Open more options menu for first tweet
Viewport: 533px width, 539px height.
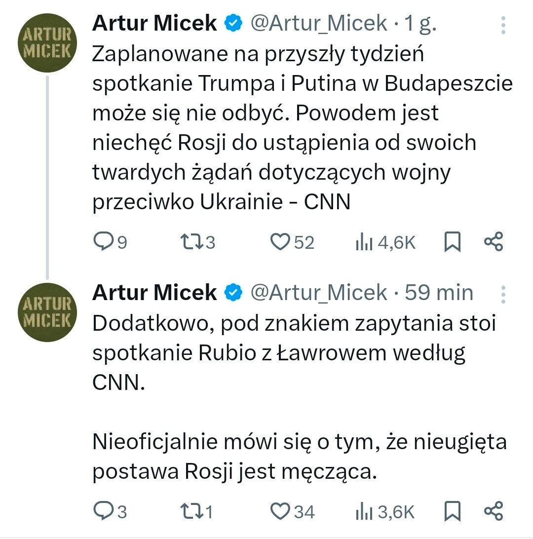[x=503, y=26]
